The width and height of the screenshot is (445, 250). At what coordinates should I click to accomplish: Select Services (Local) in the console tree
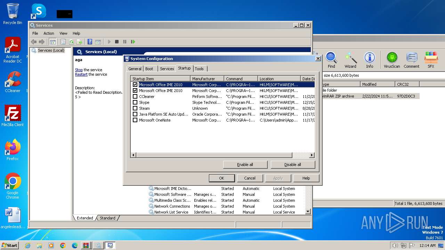point(51,50)
